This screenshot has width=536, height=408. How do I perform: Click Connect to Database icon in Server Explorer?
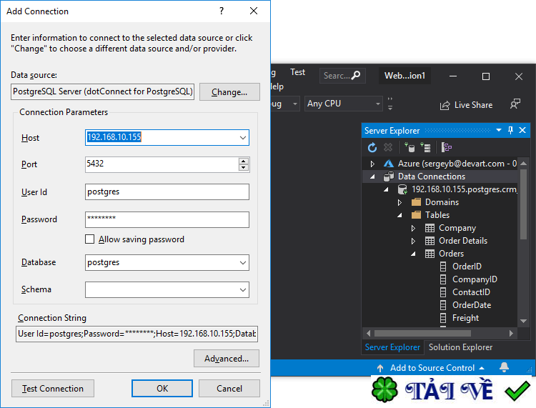coord(410,148)
